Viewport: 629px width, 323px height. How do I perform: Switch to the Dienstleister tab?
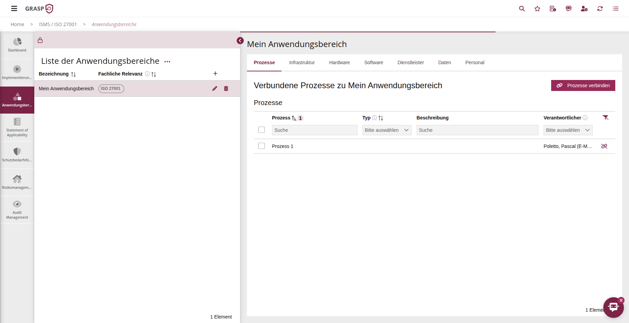(411, 62)
